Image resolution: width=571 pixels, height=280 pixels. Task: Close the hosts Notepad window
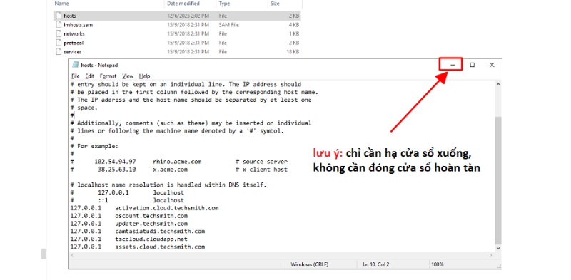492,65
